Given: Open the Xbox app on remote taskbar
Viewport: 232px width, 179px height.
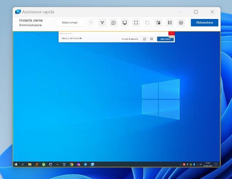Looking at the screenshot, I should pyautogui.click(x=44, y=164).
